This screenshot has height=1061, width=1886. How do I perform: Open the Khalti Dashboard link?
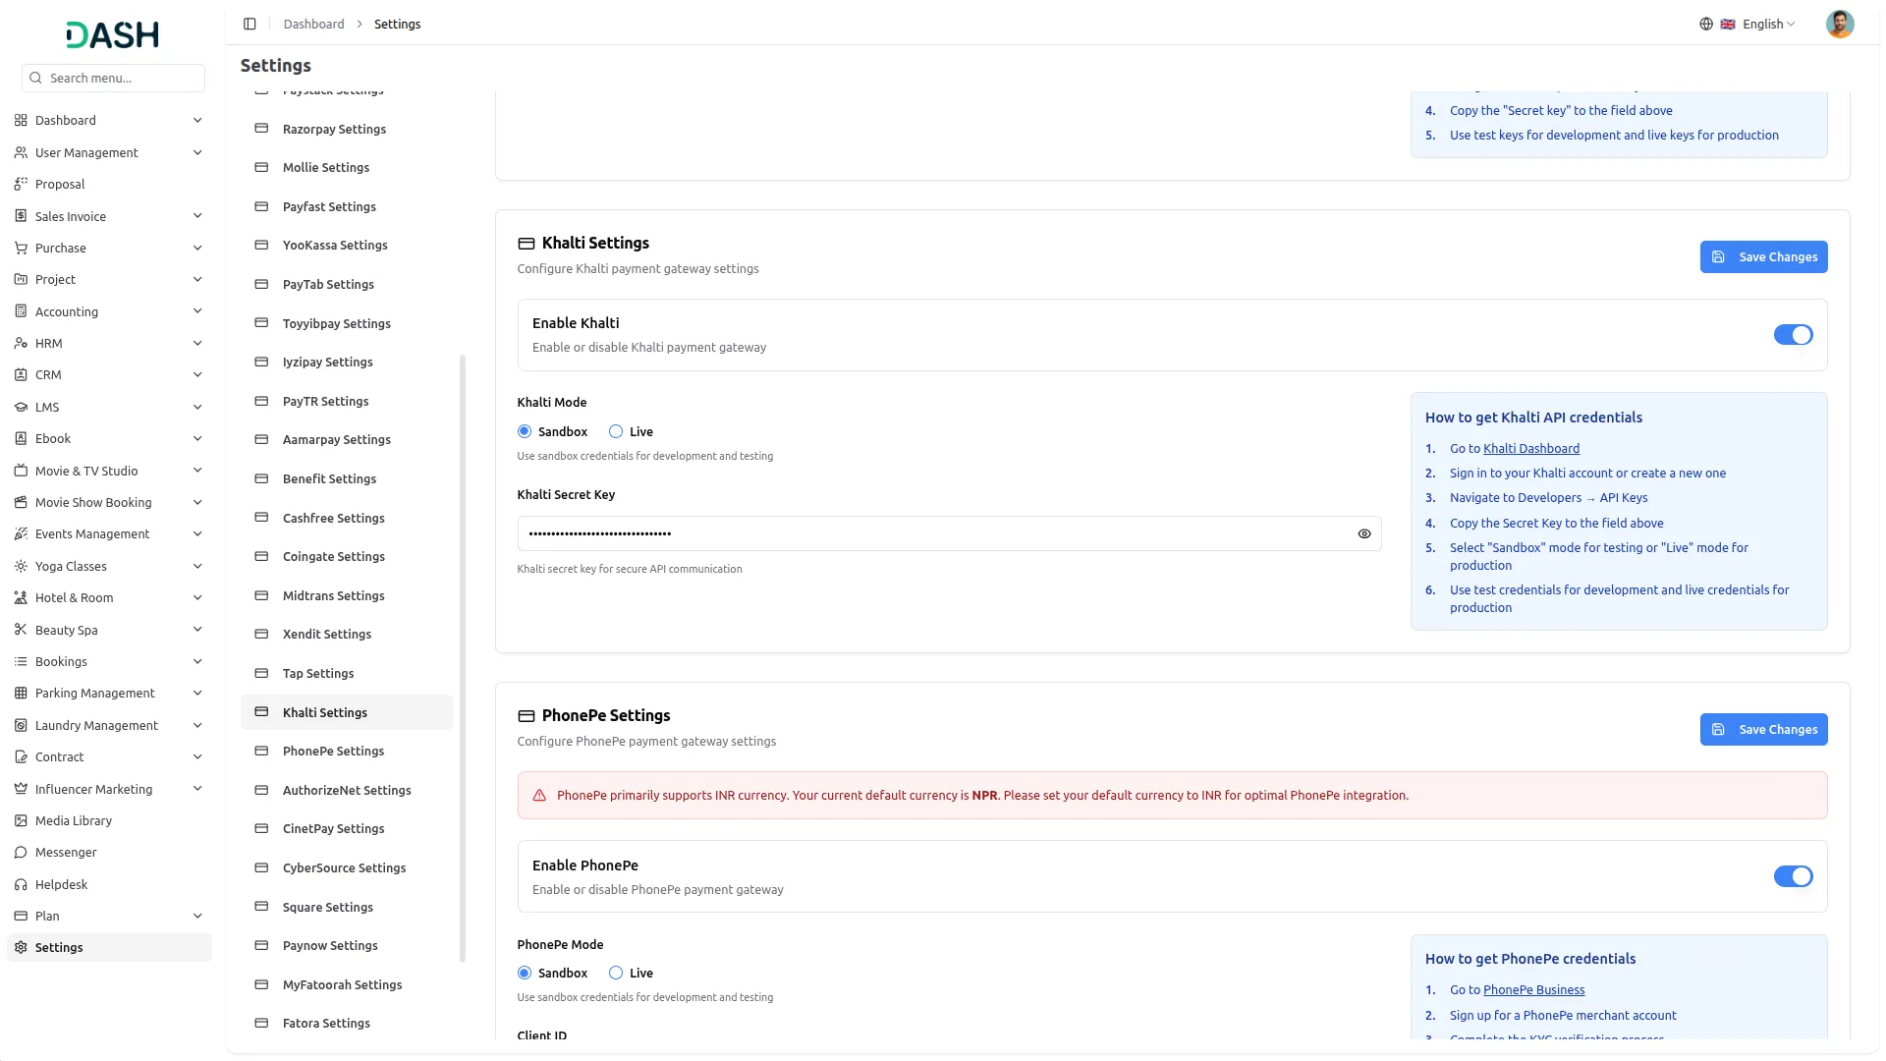click(1530, 448)
